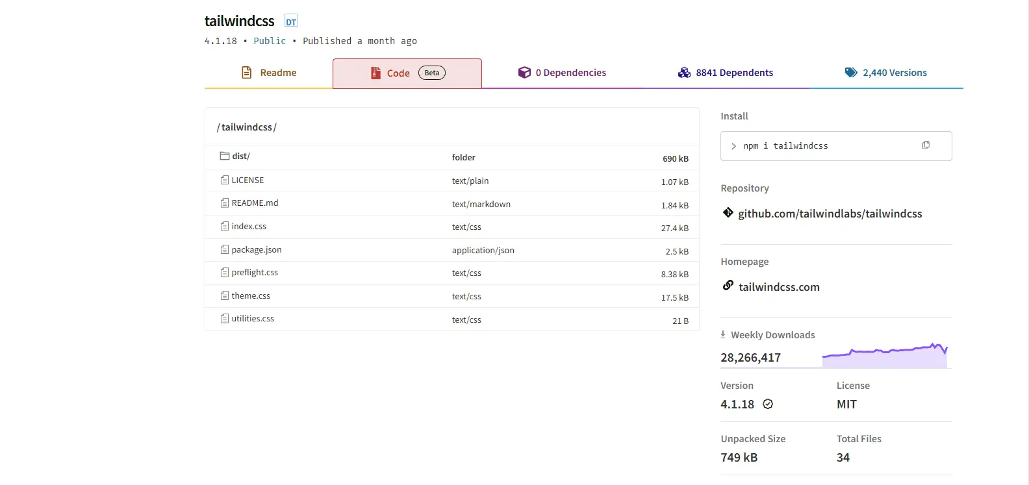1029x485 pixels.
Task: Click the homepage chain-link icon
Action: (728, 286)
